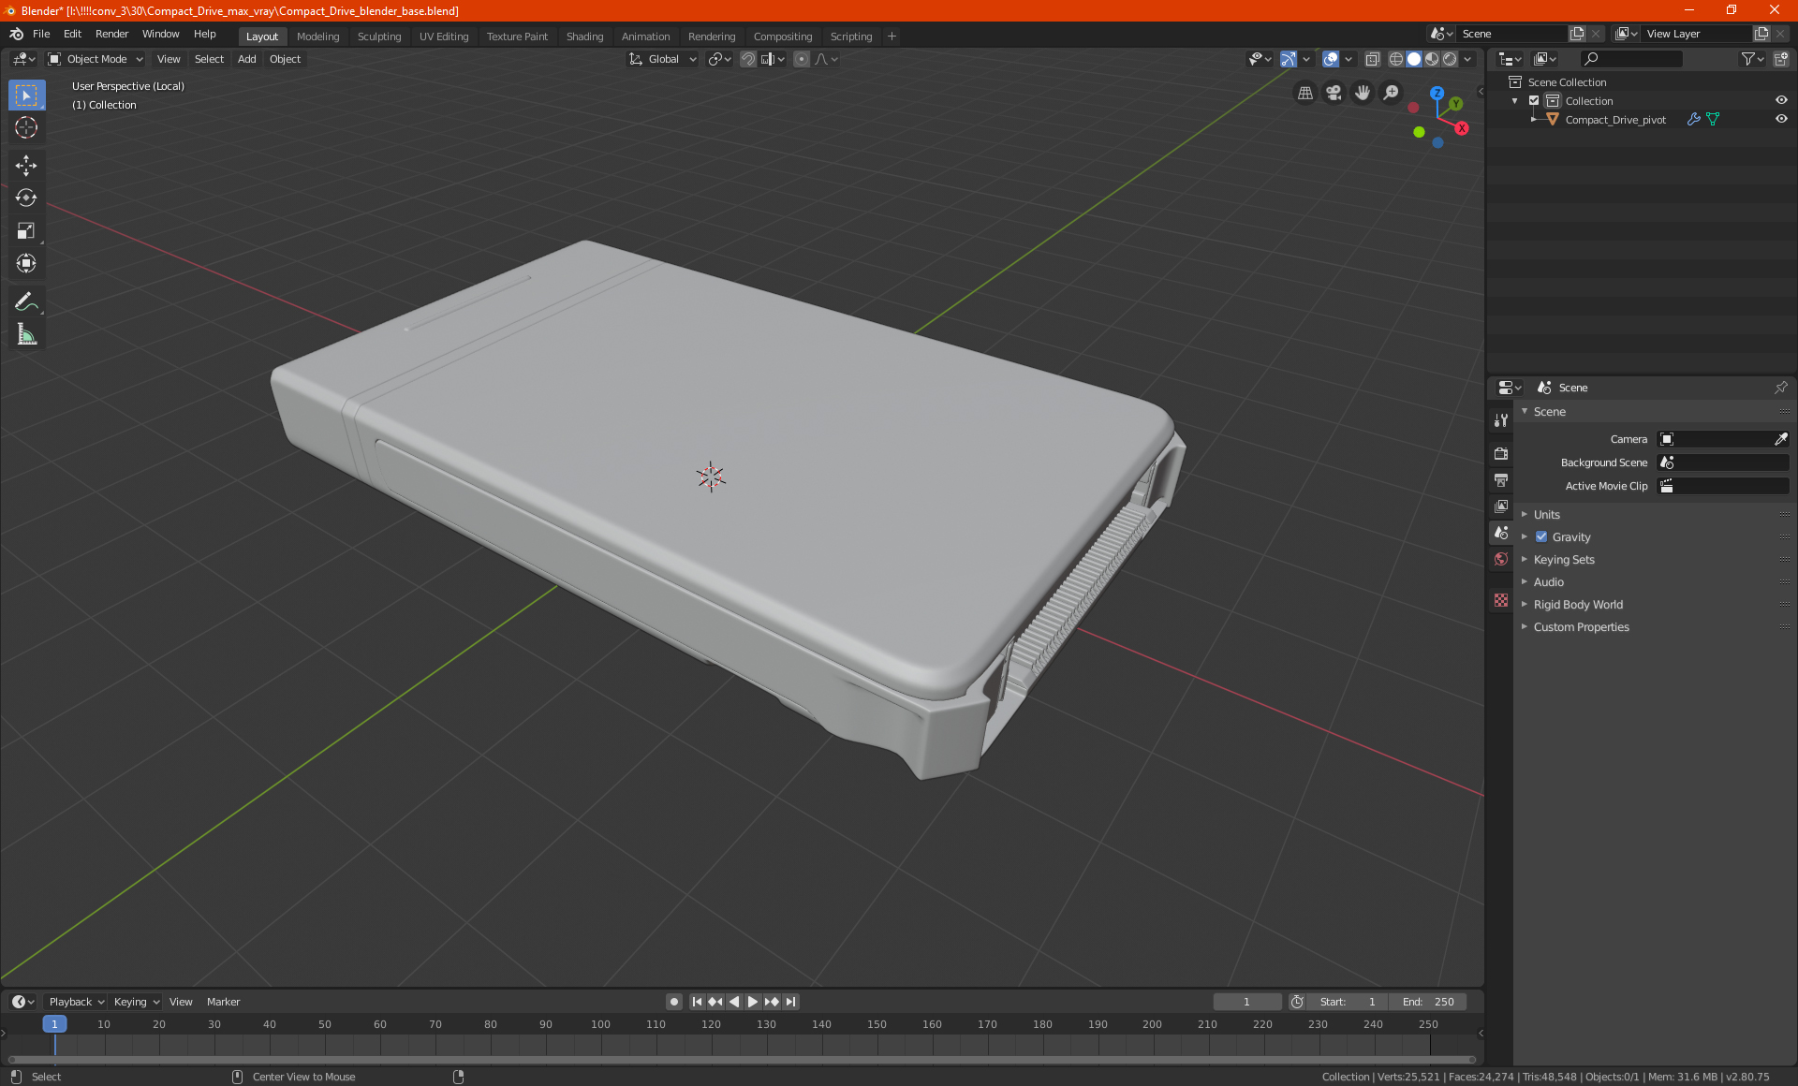Toggle Compact_Drive_pivot visibility in outliner
1798x1086 pixels.
click(1783, 118)
